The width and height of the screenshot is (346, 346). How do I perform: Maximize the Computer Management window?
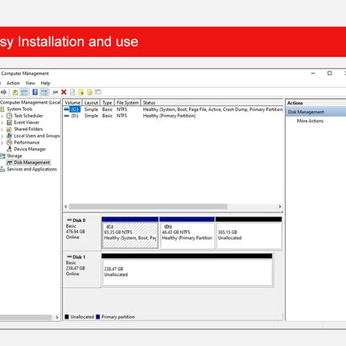pos(330,73)
